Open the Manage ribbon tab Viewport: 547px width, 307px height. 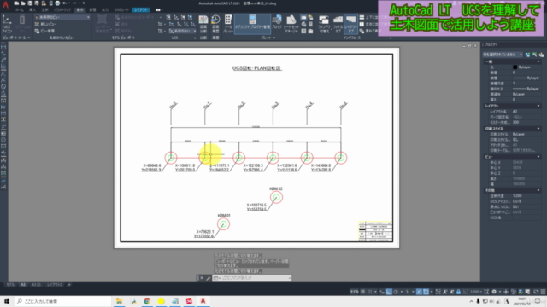92,9
